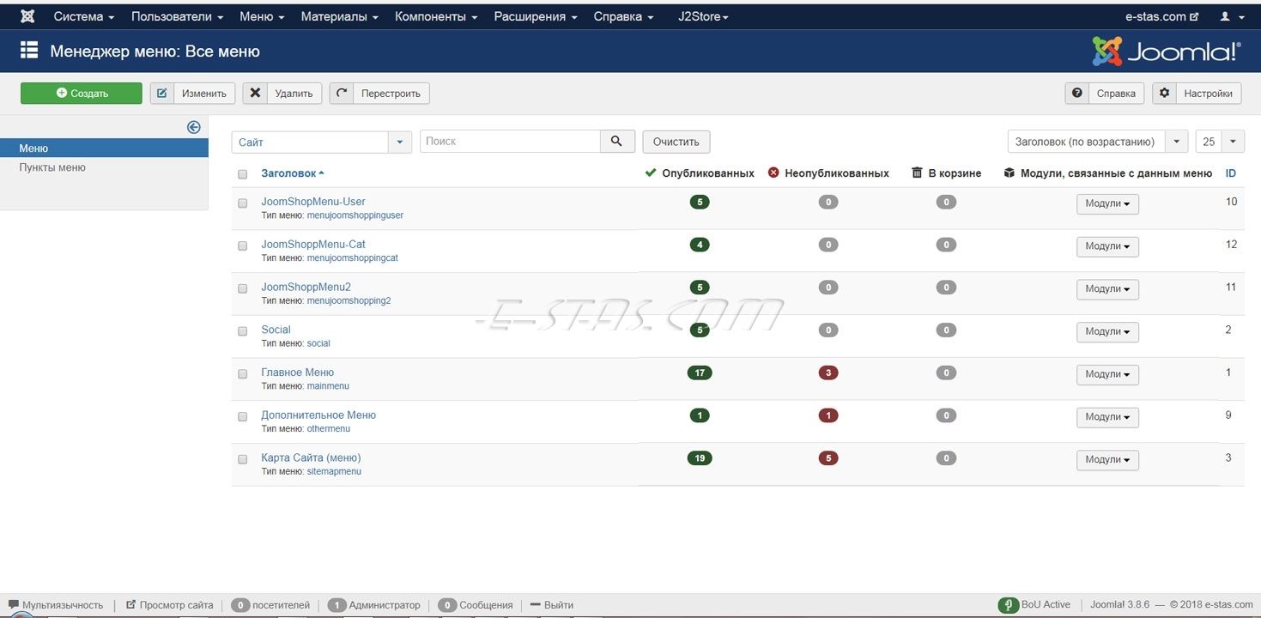The width and height of the screenshot is (1261, 618).
Task: Click the Очистить search filter button
Action: pos(676,142)
